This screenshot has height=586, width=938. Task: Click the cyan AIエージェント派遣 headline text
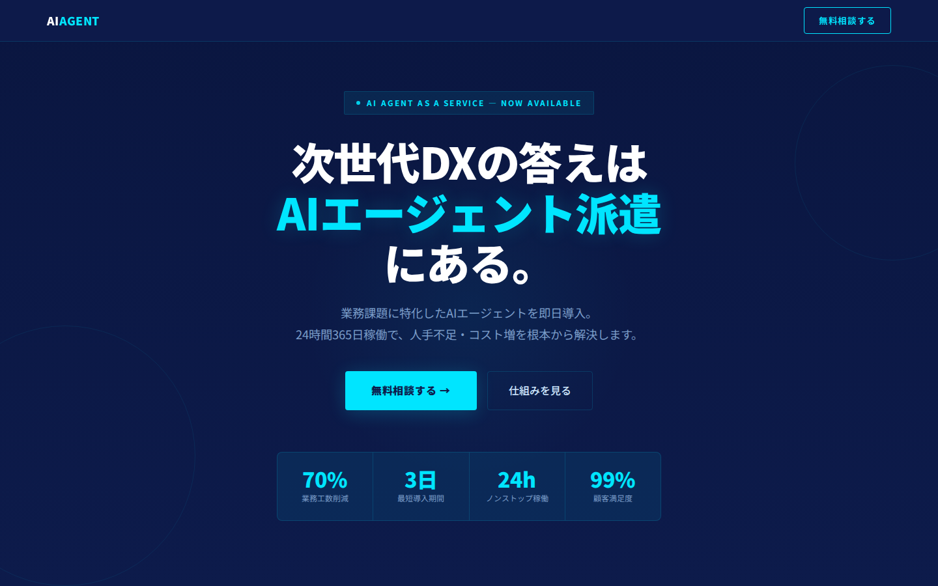click(x=469, y=214)
